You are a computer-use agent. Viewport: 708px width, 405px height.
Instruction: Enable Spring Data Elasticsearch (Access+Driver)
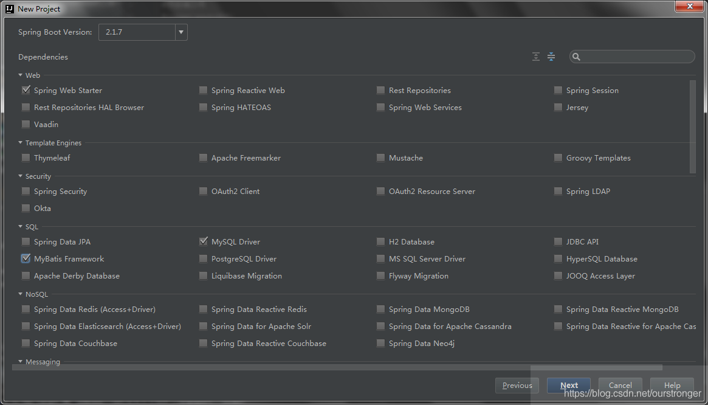click(26, 327)
